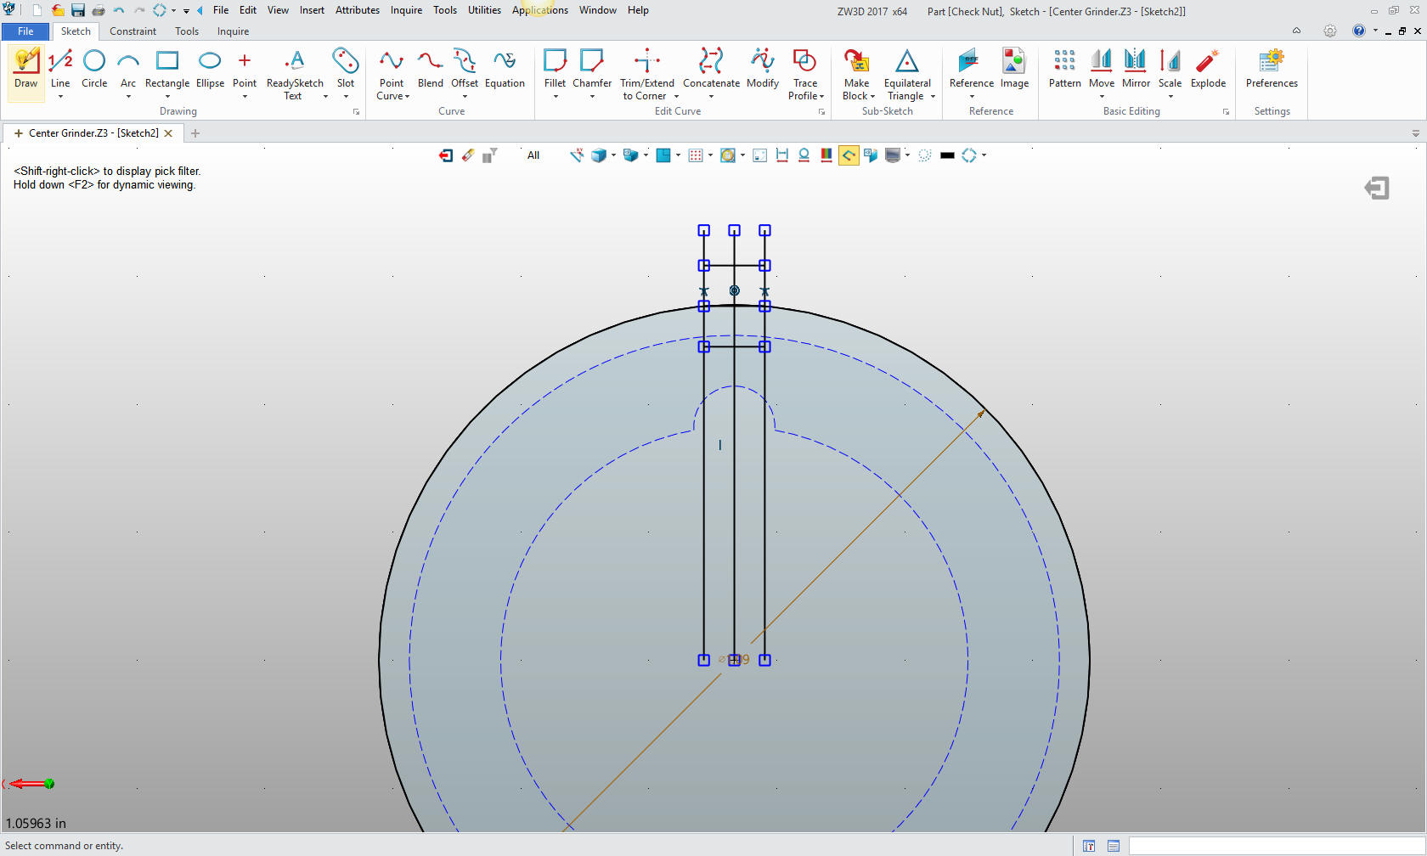Click the large Exit sketch arrow in the canvas
This screenshot has height=856, width=1427.
1377,188
